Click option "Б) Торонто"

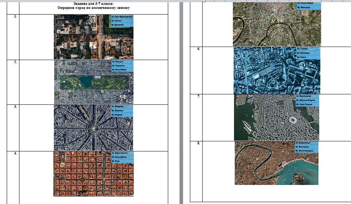(x=118, y=66)
